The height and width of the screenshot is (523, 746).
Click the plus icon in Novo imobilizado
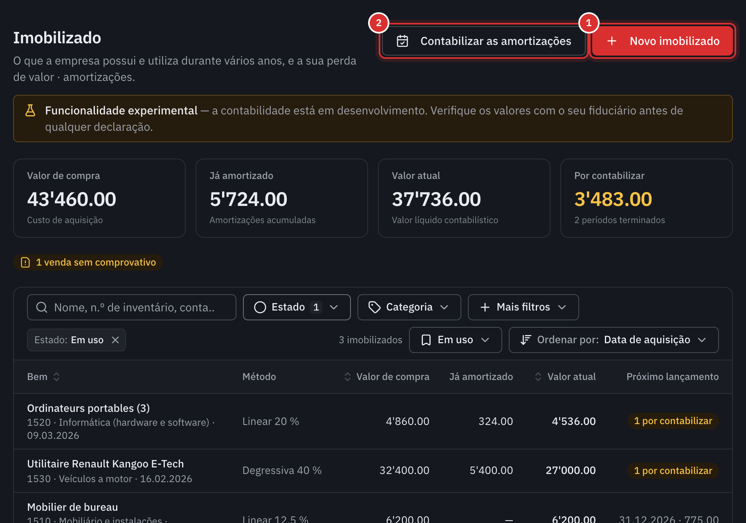(612, 41)
